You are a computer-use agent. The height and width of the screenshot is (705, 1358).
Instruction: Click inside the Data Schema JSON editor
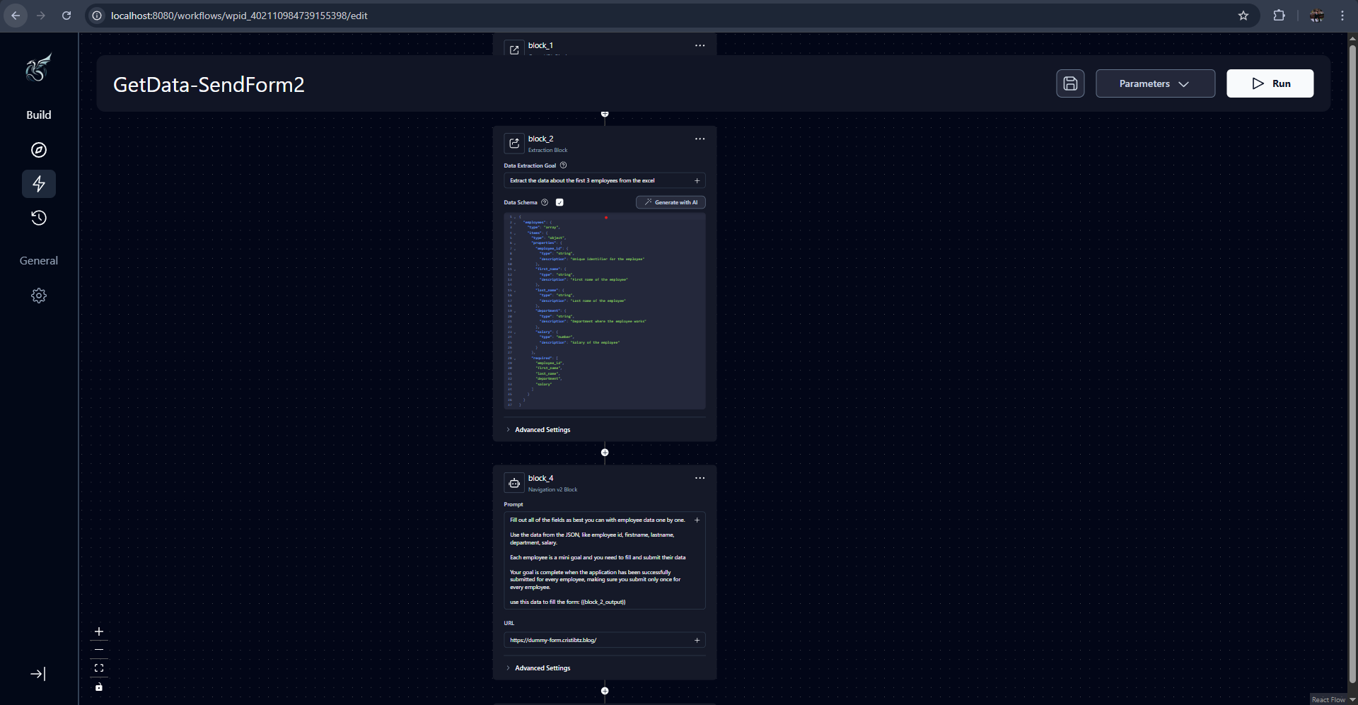click(605, 311)
